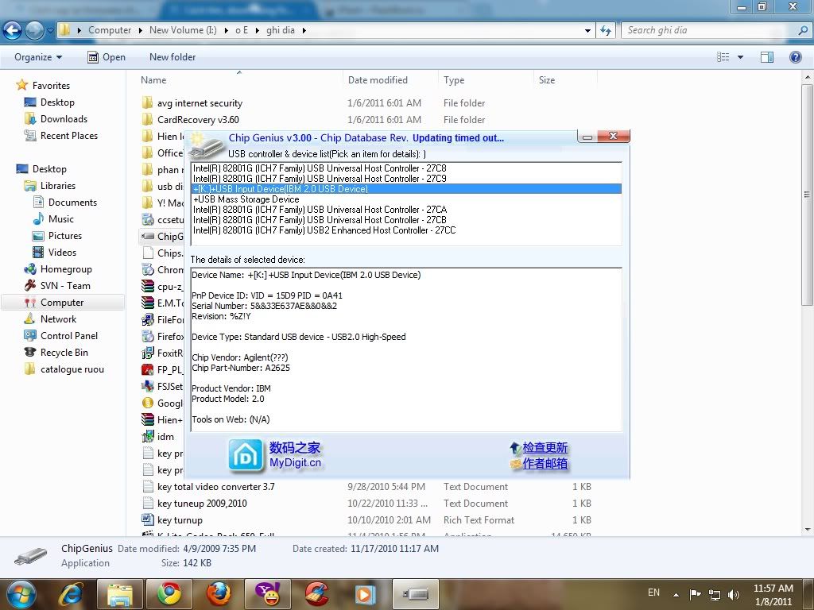Open Downloads under Favorites

point(56,119)
